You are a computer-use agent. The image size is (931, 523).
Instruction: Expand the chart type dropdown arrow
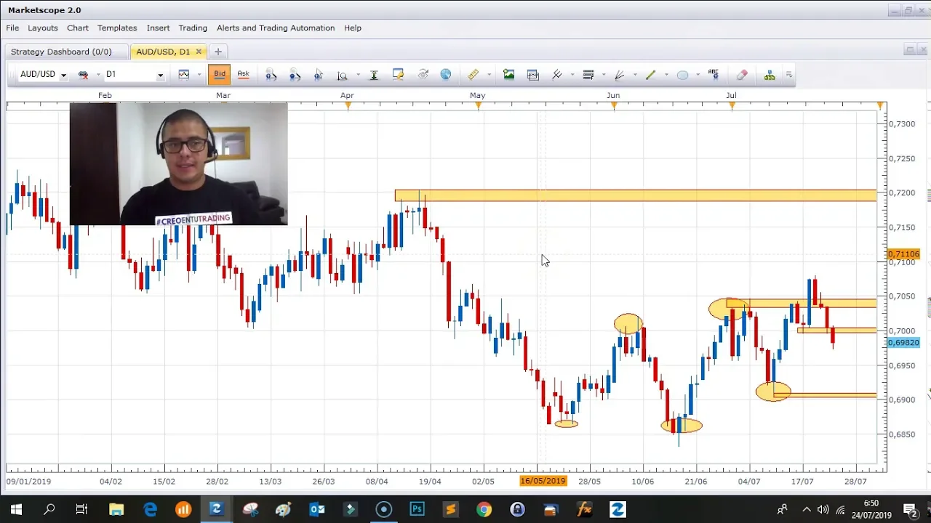click(199, 75)
